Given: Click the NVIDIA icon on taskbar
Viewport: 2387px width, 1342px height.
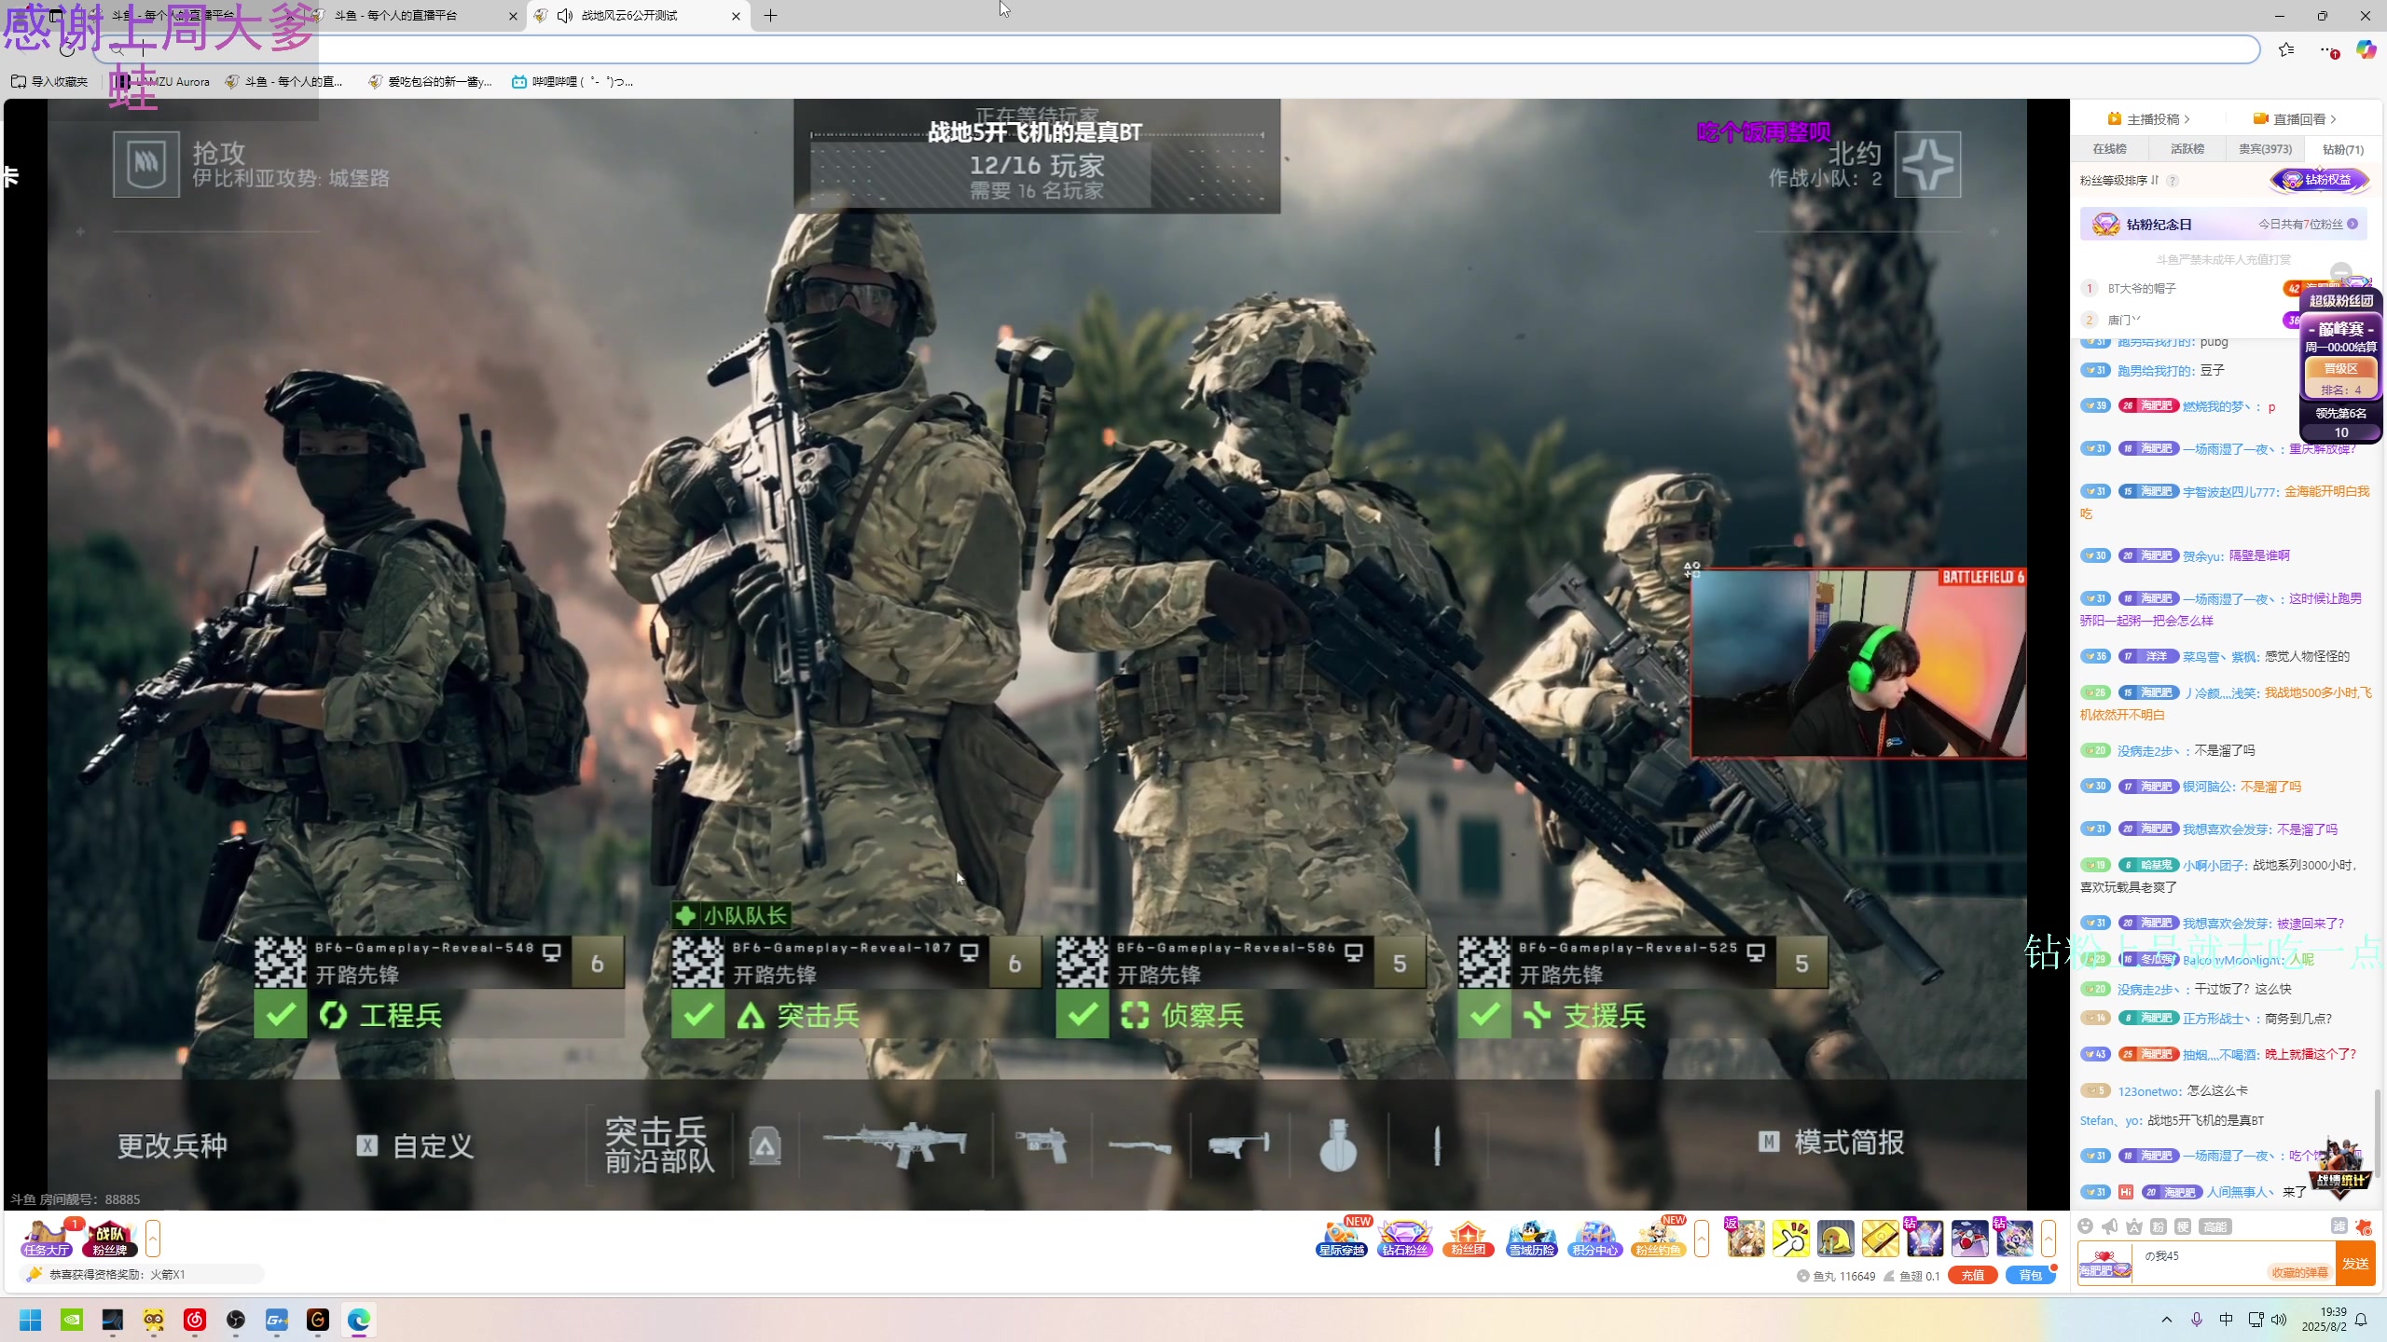Looking at the screenshot, I should click(72, 1320).
